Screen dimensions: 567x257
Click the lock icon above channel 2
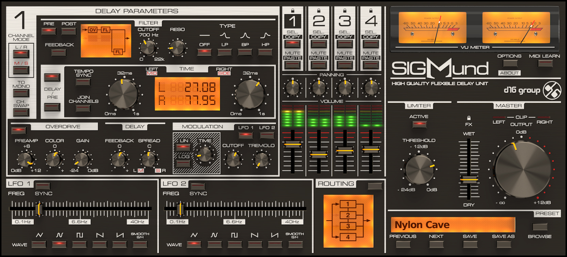pyautogui.click(x=319, y=11)
